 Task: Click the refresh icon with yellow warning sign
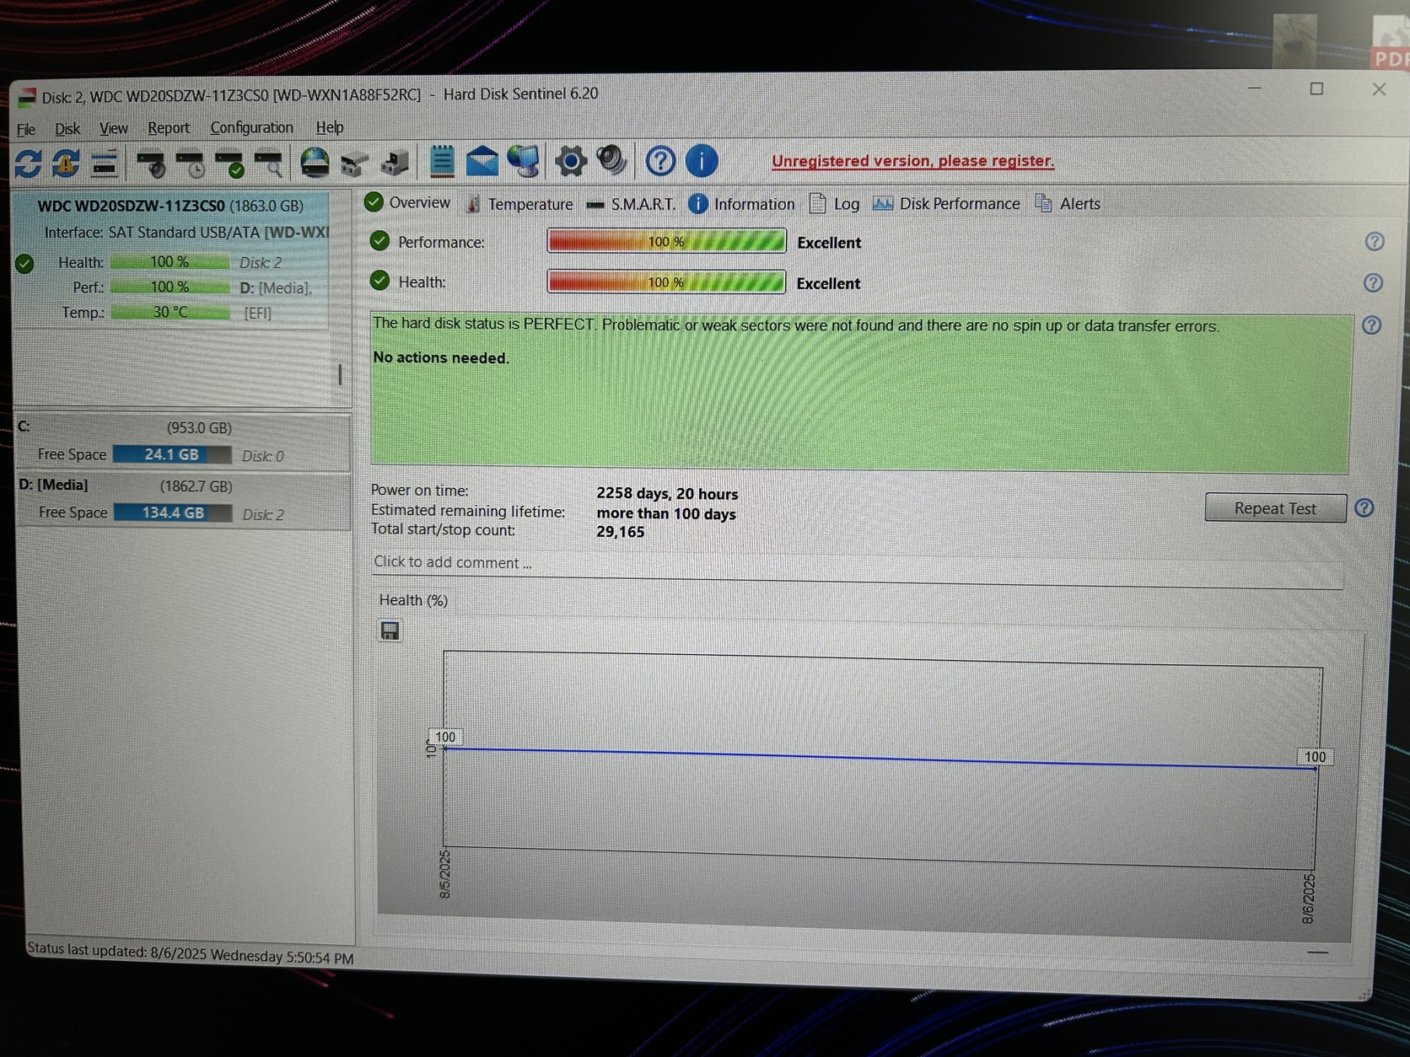pyautogui.click(x=66, y=164)
